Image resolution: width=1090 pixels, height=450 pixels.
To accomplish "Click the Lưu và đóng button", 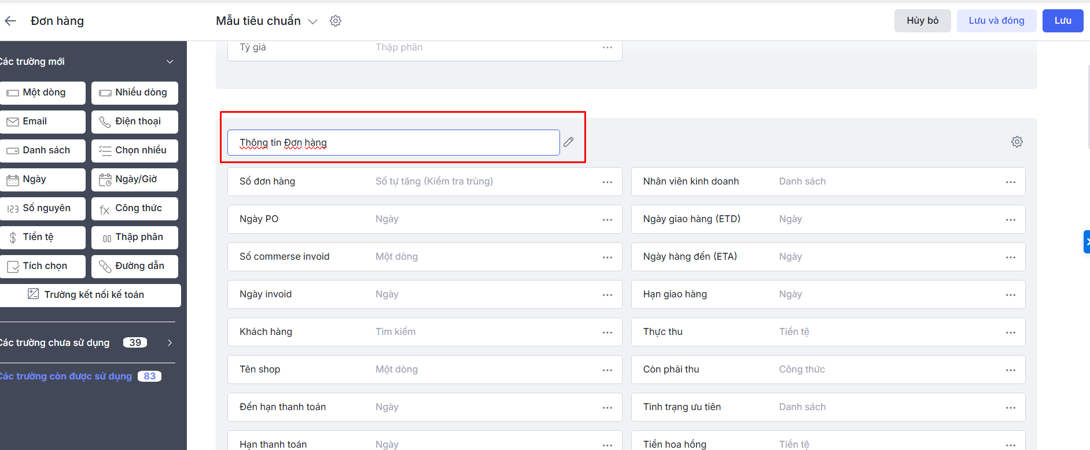I will pos(996,21).
